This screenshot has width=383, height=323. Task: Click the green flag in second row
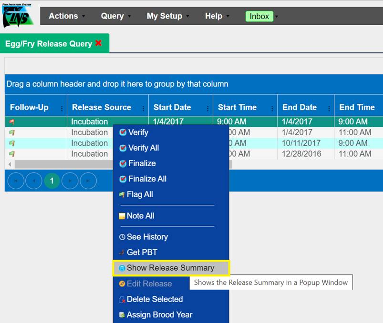[12, 132]
